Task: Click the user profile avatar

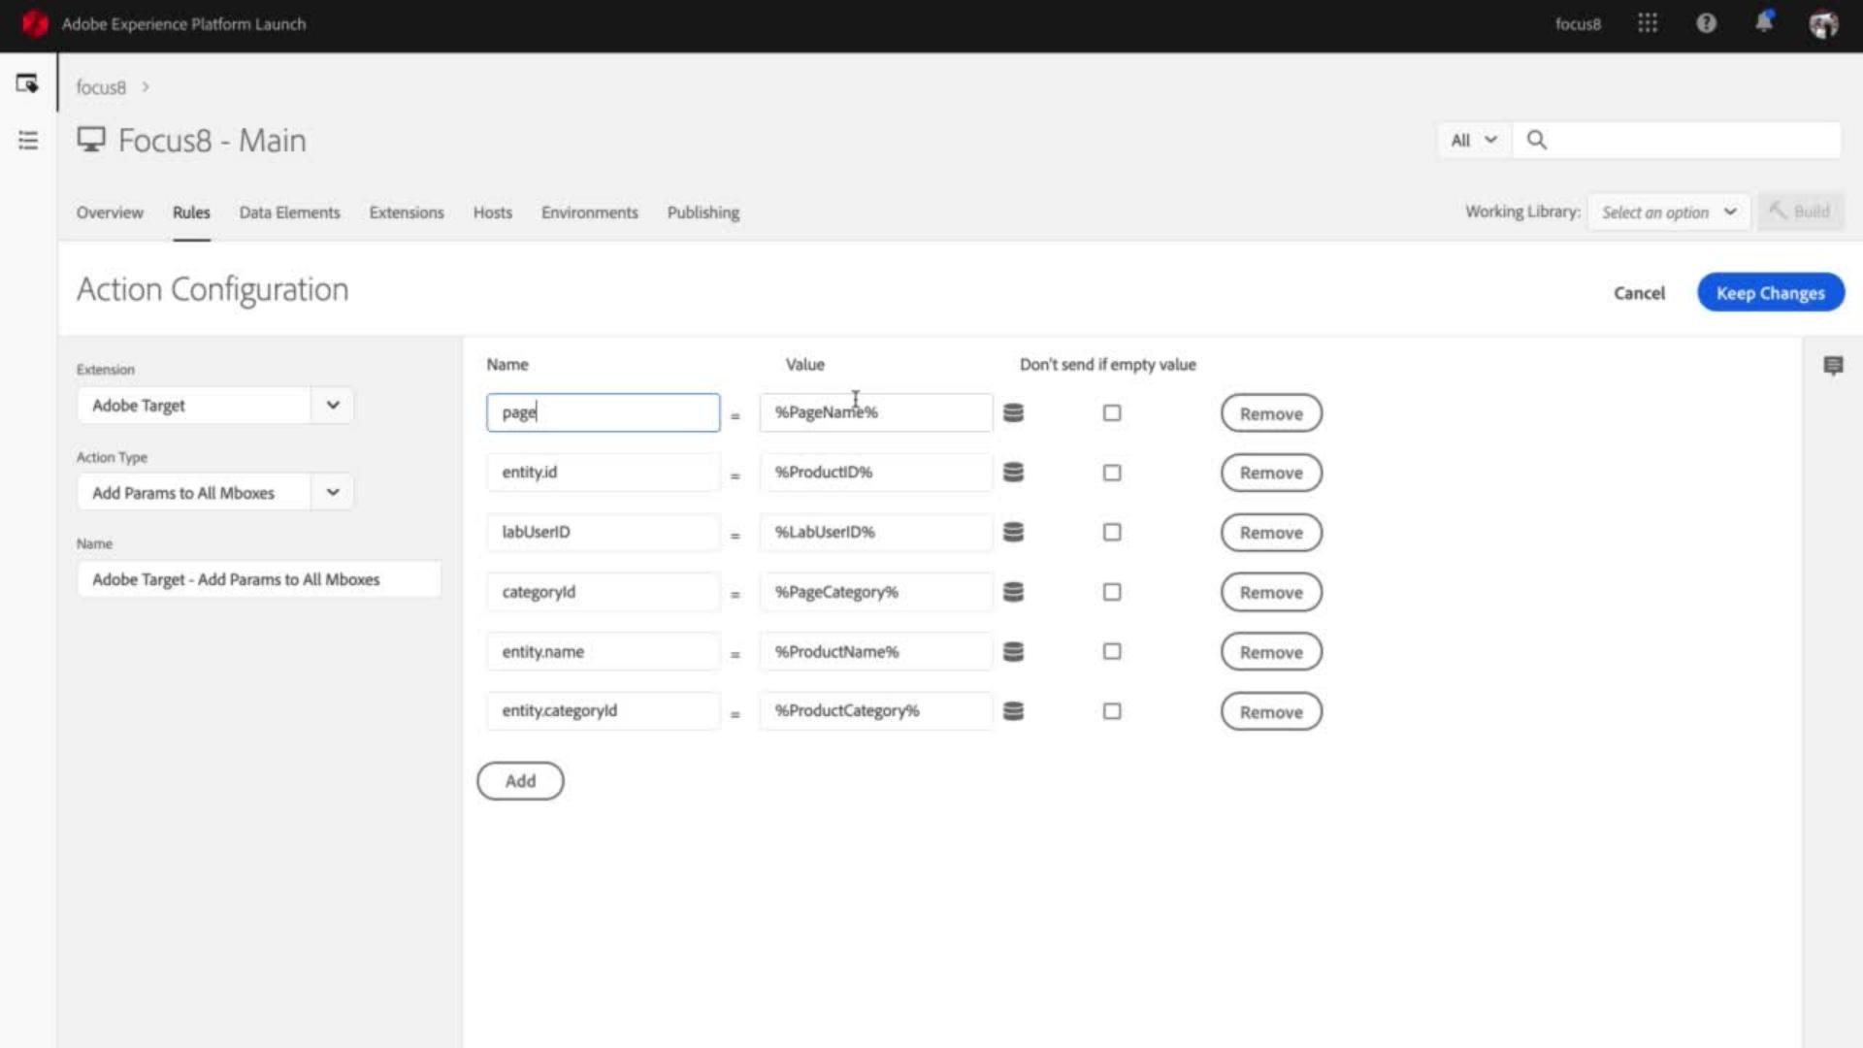Action: pyautogui.click(x=1823, y=25)
